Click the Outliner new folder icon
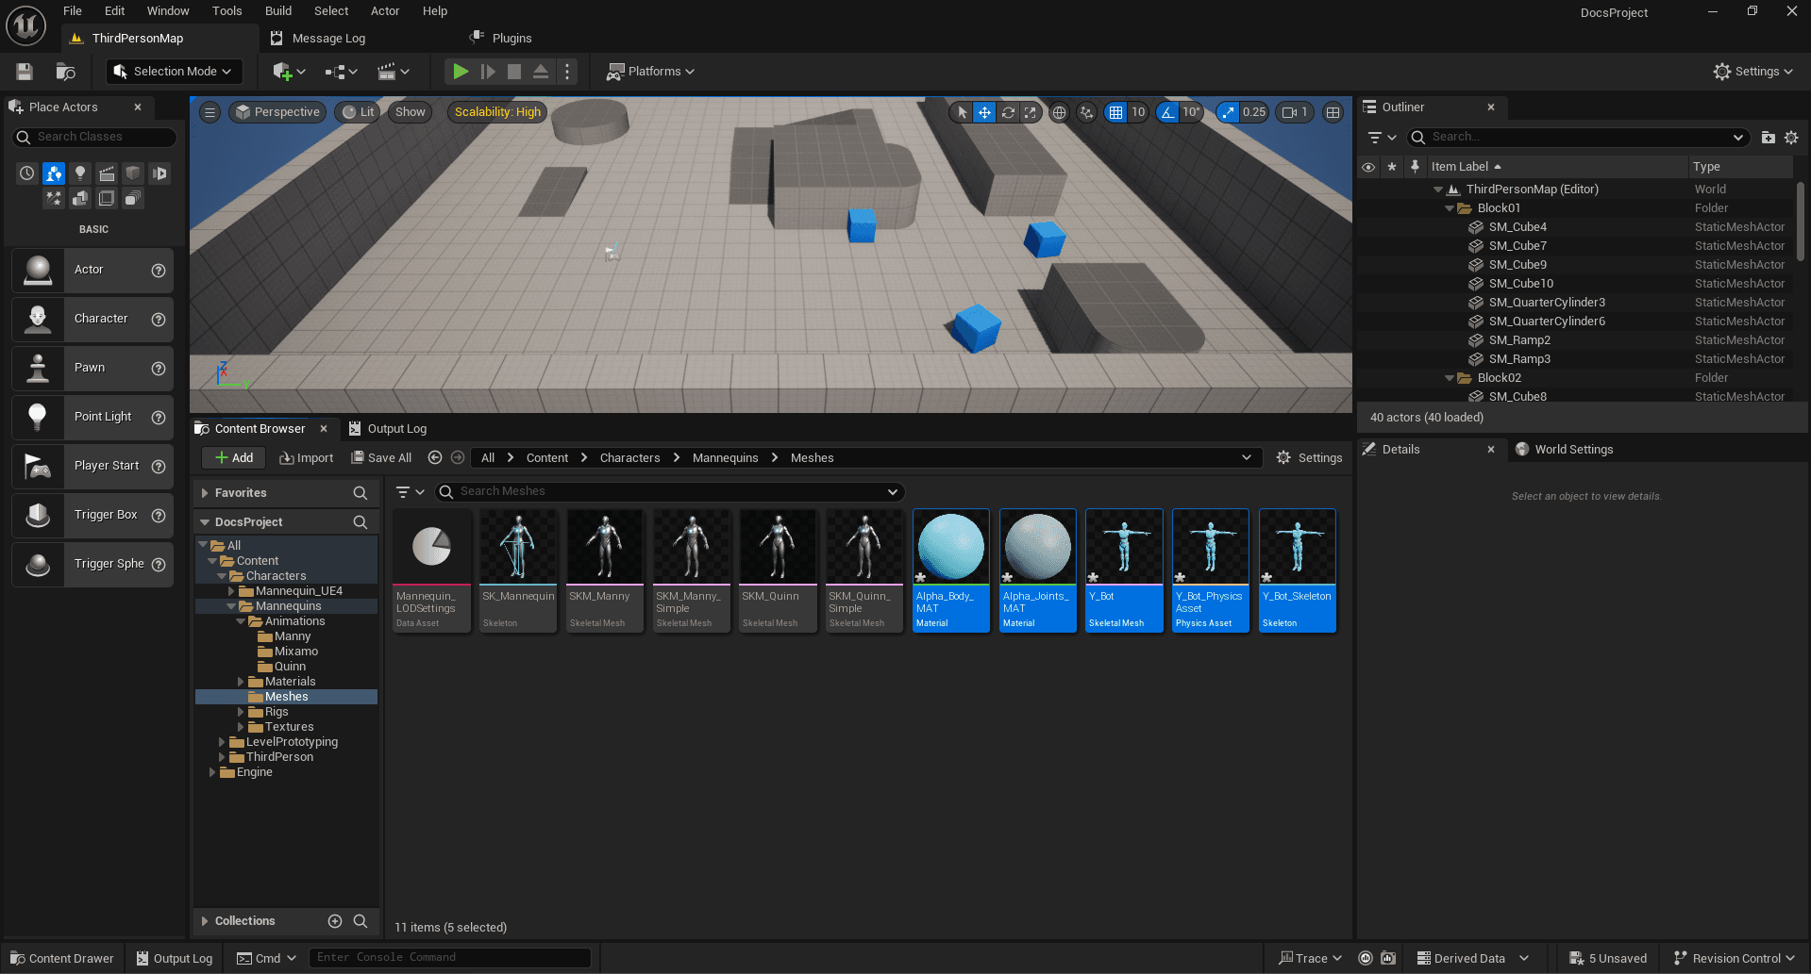Screen dimensions: 1811x974 [x=1769, y=138]
